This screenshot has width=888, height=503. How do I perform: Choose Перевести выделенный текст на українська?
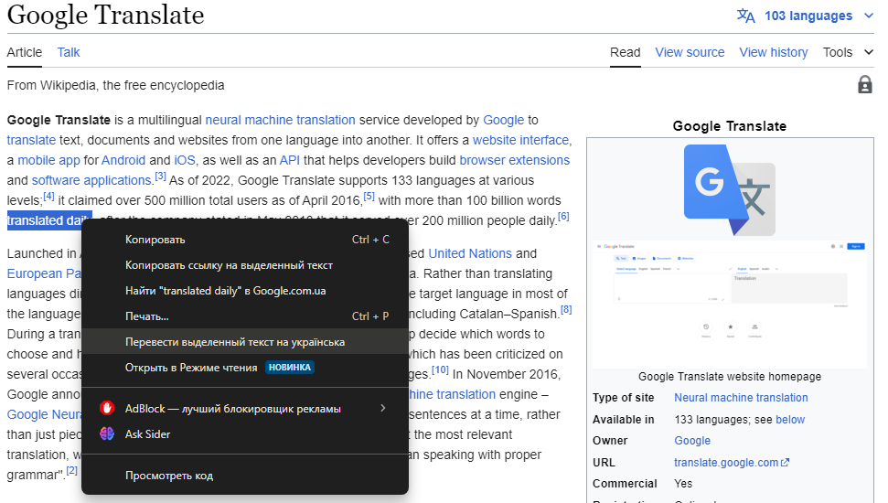245,341
